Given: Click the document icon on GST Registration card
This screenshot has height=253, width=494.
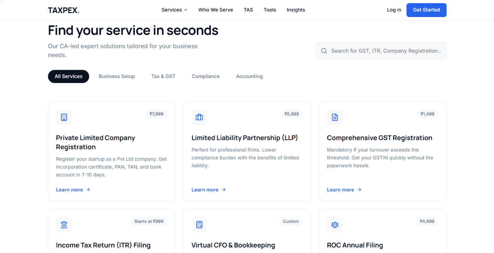Looking at the screenshot, I should [x=335, y=117].
